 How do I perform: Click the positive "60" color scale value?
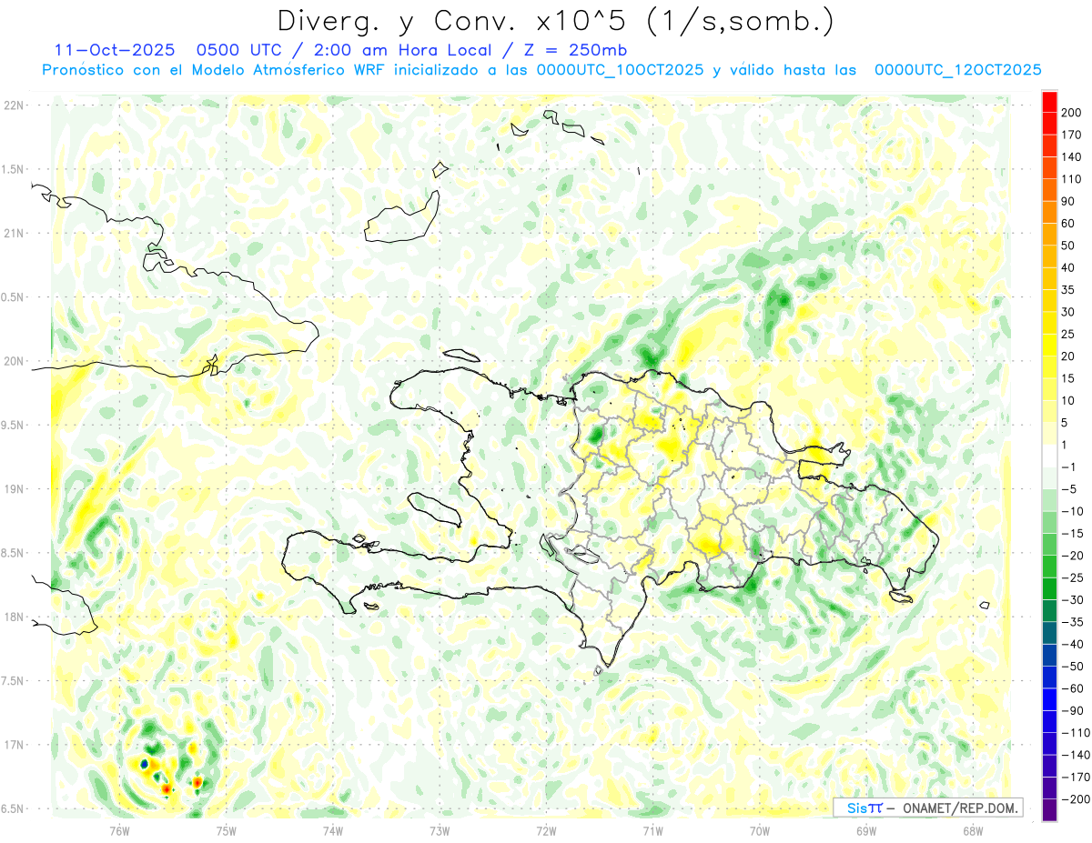(1069, 224)
